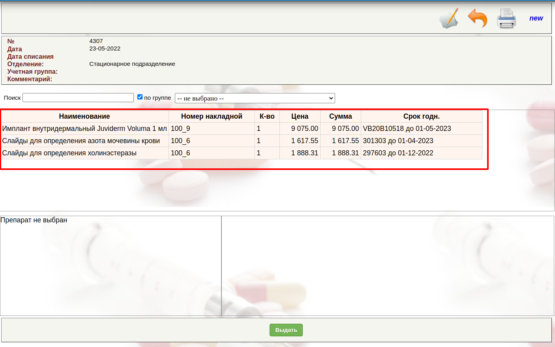Click the Сумма column header

tap(340, 116)
